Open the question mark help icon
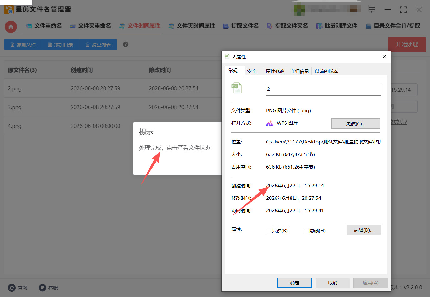 [125, 44]
